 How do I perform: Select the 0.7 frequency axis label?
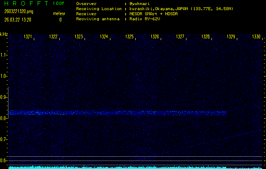pos(4,139)
